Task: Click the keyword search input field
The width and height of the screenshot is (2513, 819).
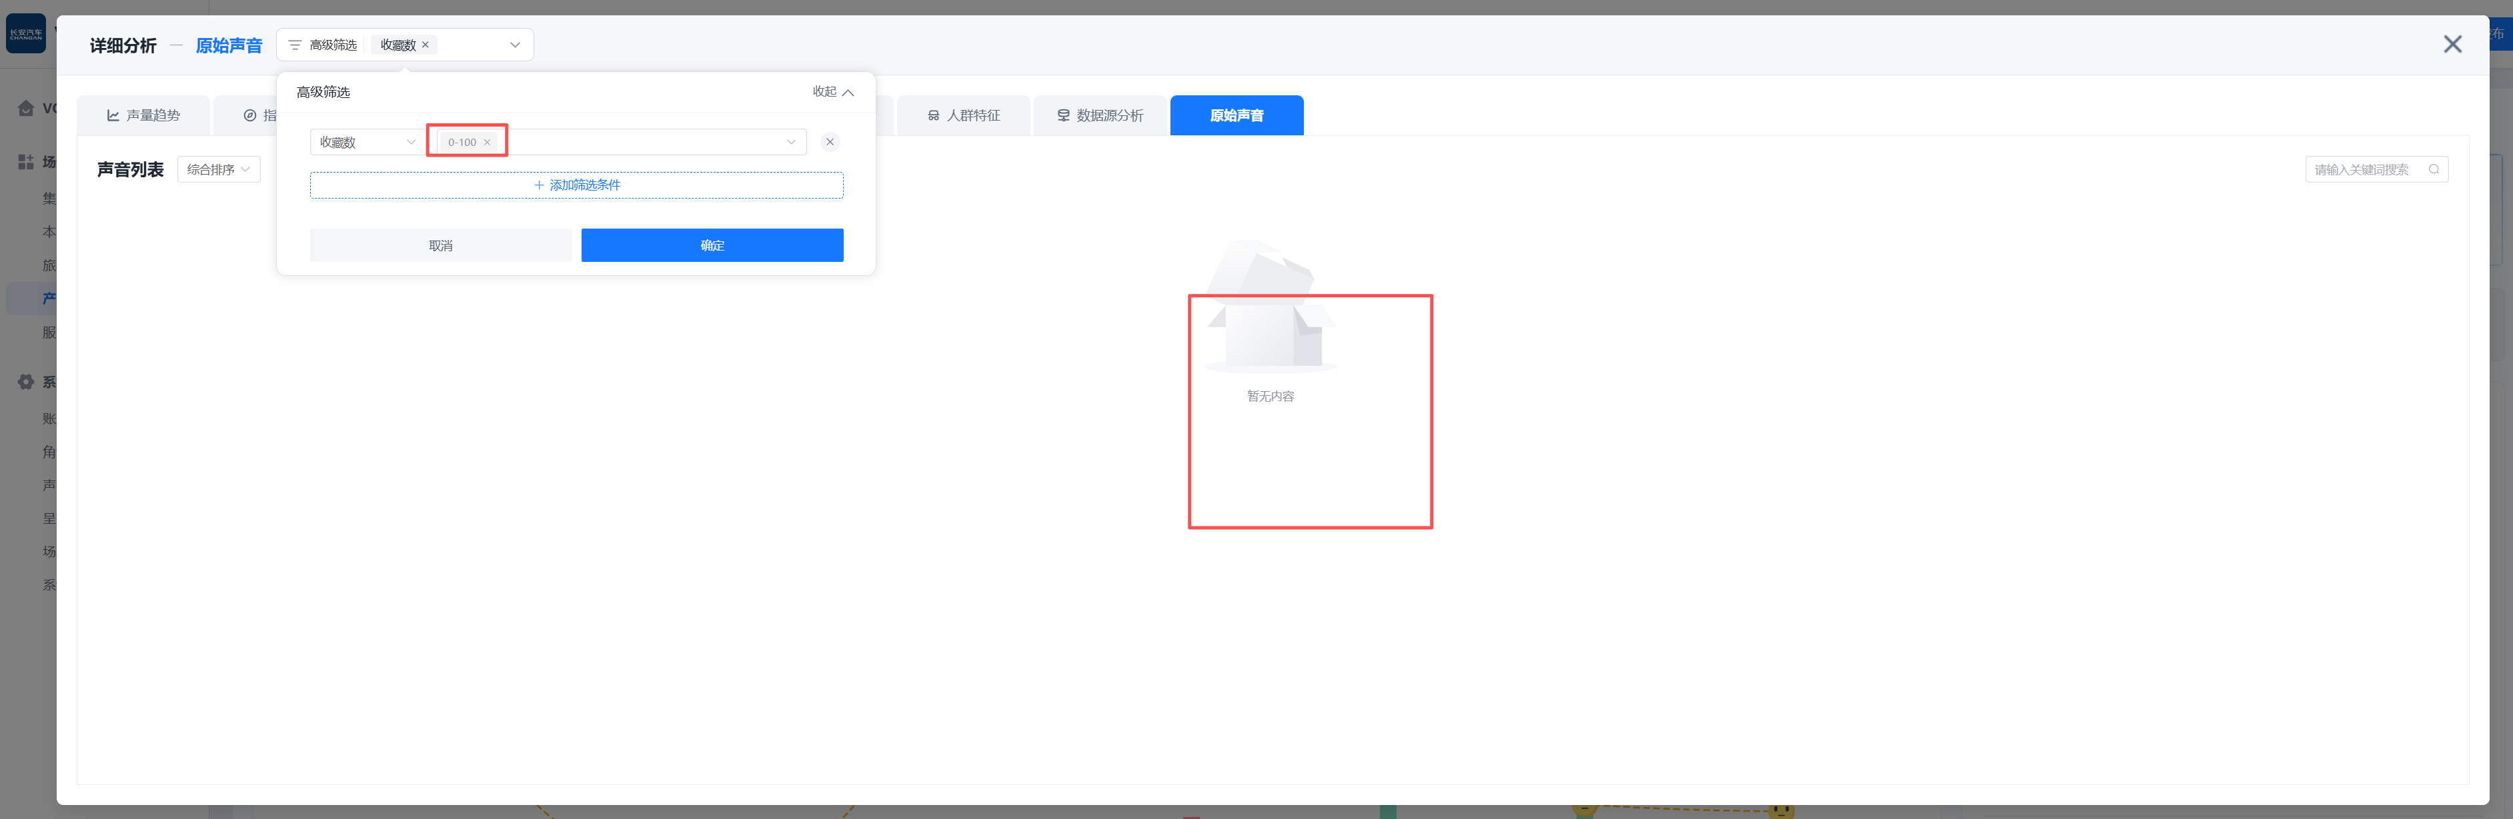Action: (x=2362, y=170)
